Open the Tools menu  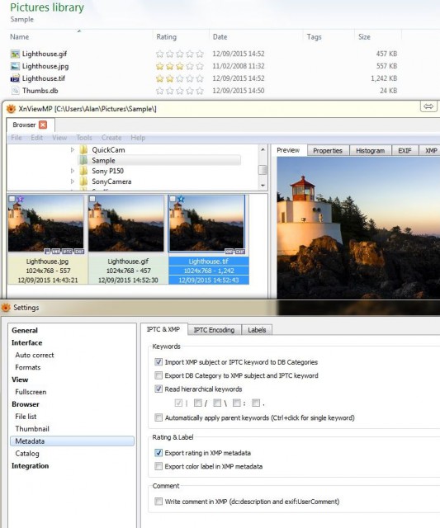[84, 138]
